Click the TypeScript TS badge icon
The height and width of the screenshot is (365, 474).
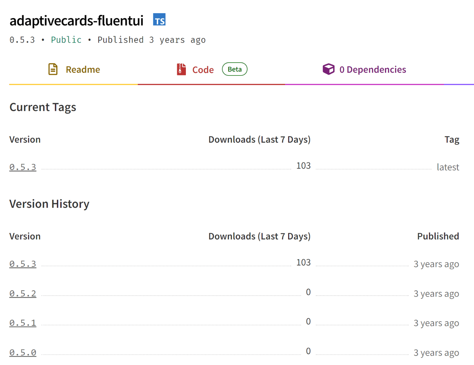(x=159, y=20)
